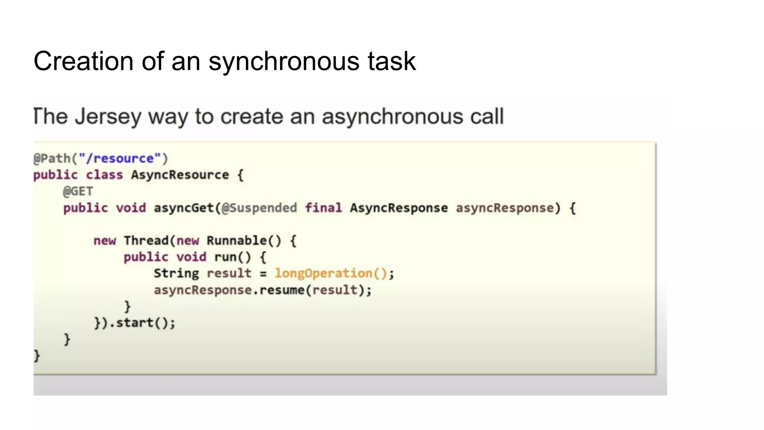Click the final closing brace of the class
Screen dimensions: 764x430
pos(37,356)
